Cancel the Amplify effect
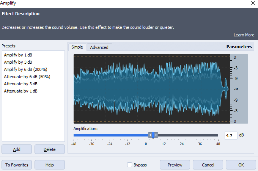The height and width of the screenshot is (171, 258). [x=208, y=165]
